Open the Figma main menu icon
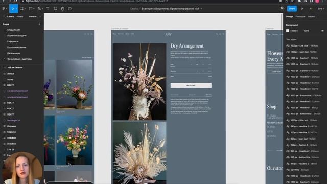This screenshot has width=327, height=184. pyautogui.click(x=4, y=9)
